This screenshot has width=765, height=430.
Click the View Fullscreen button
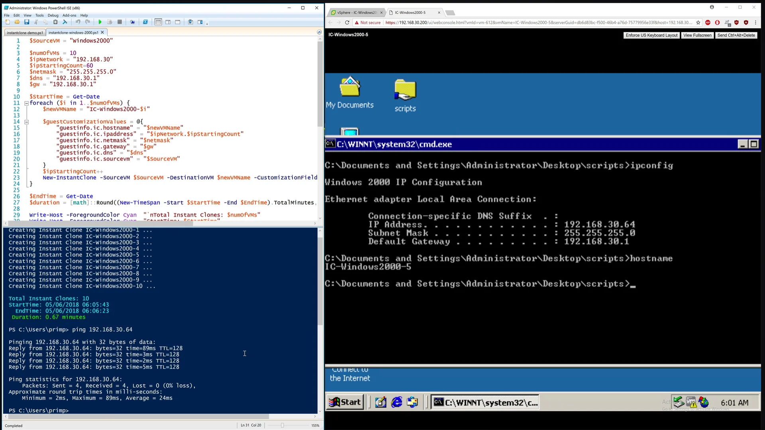(697, 35)
